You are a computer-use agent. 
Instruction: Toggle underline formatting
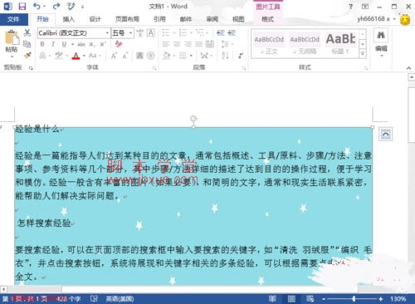pyautogui.click(x=64, y=44)
